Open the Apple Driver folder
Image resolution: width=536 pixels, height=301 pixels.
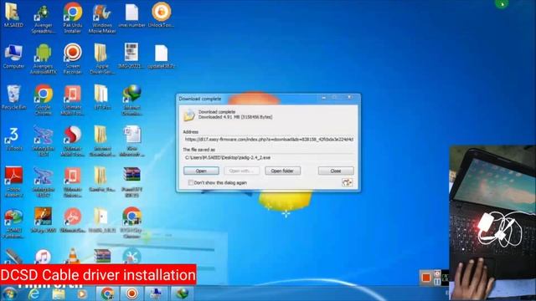click(x=102, y=59)
